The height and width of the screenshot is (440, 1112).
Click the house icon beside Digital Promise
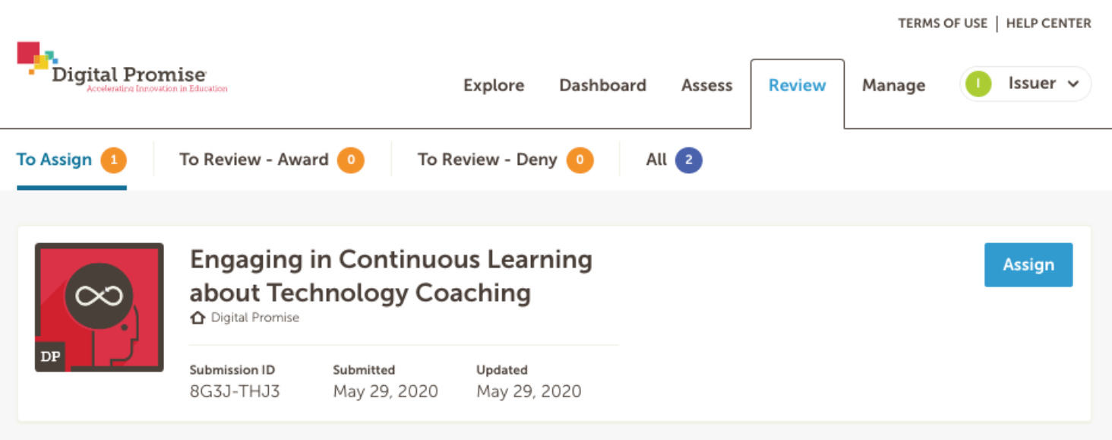pyautogui.click(x=197, y=318)
